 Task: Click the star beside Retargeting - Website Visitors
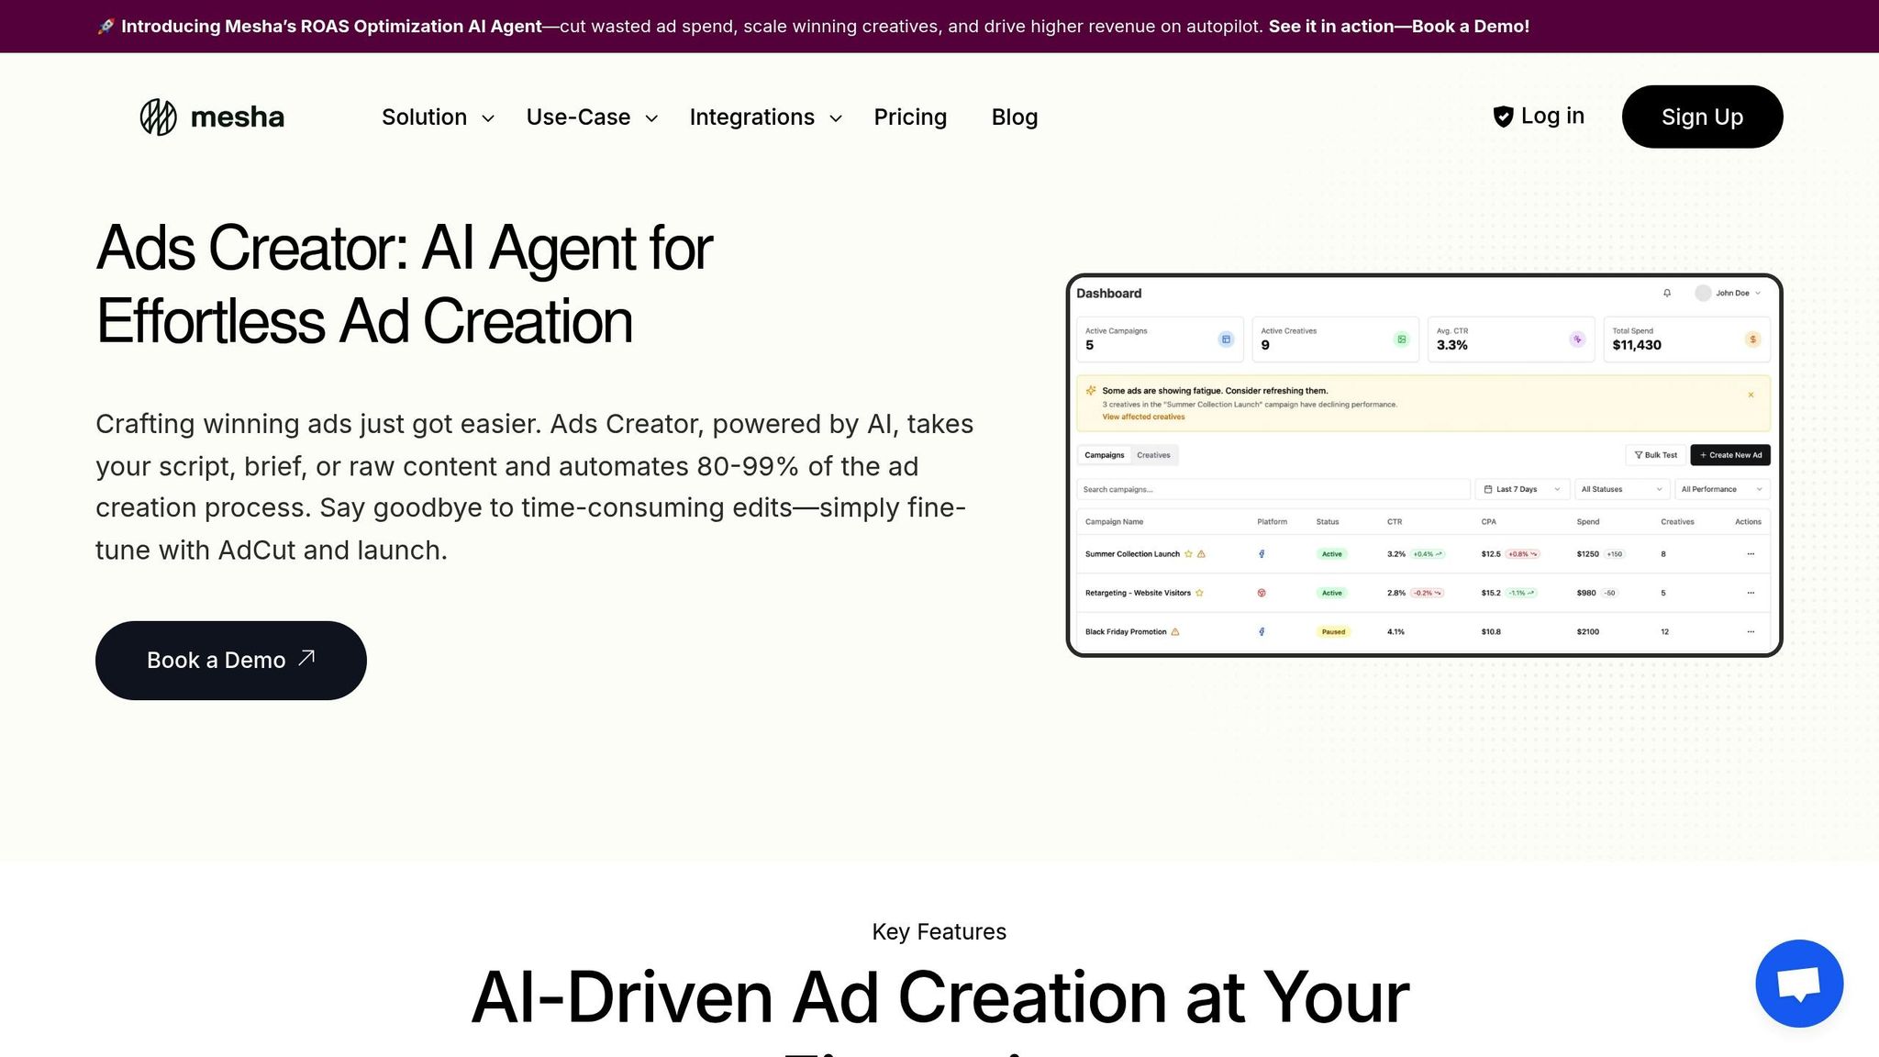(x=1199, y=594)
